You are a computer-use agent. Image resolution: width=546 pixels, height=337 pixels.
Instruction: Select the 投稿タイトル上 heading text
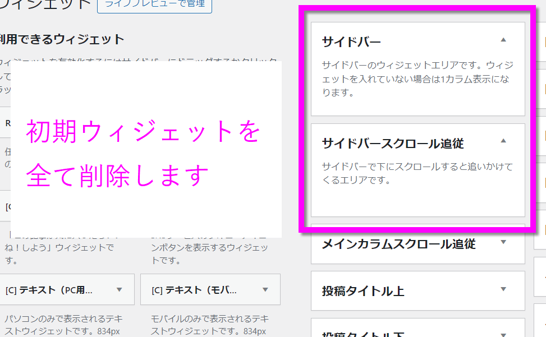[363, 291]
